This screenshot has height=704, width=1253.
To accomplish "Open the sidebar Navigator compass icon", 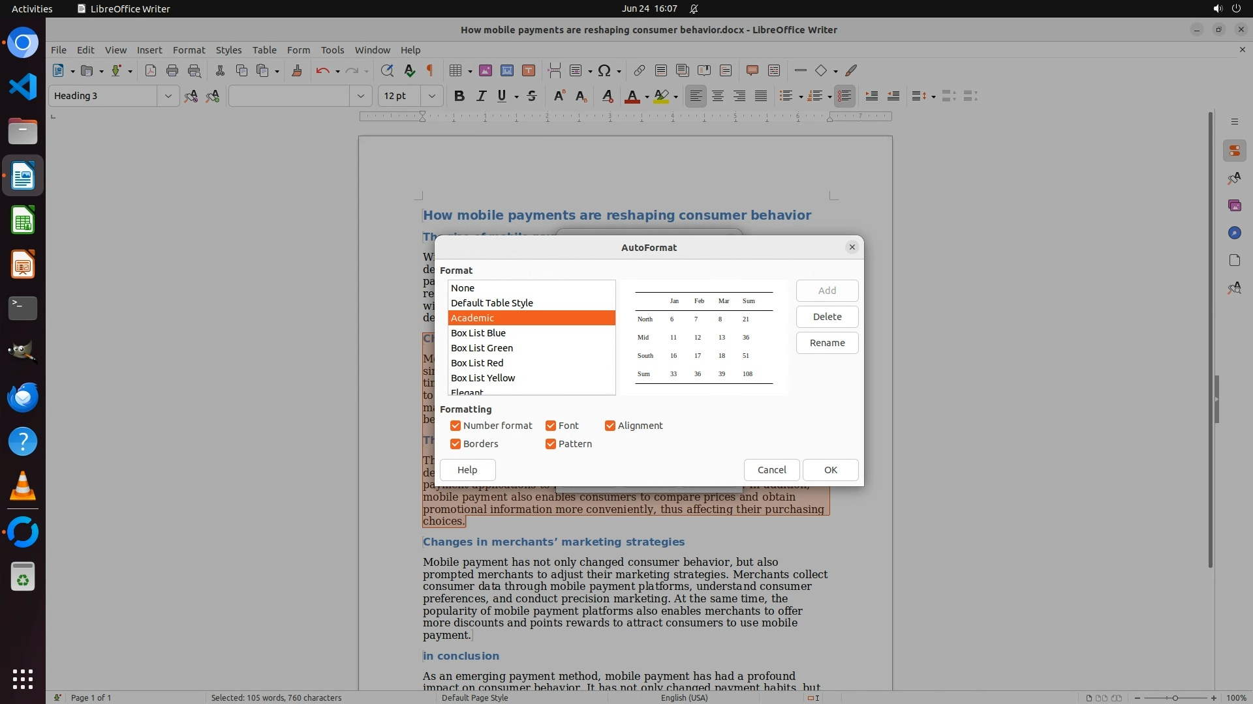I will pyautogui.click(x=1234, y=233).
